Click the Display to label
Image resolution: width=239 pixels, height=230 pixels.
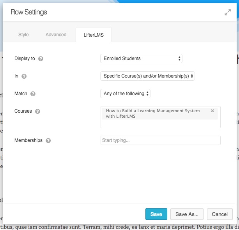pos(25,58)
